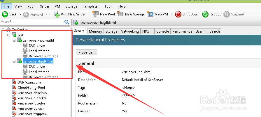Collapse the test pool node
This screenshot has height=117, width=261.
coord(9,35)
